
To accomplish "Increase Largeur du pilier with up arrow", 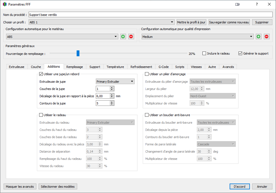I will pyautogui.click(x=202, y=87).
